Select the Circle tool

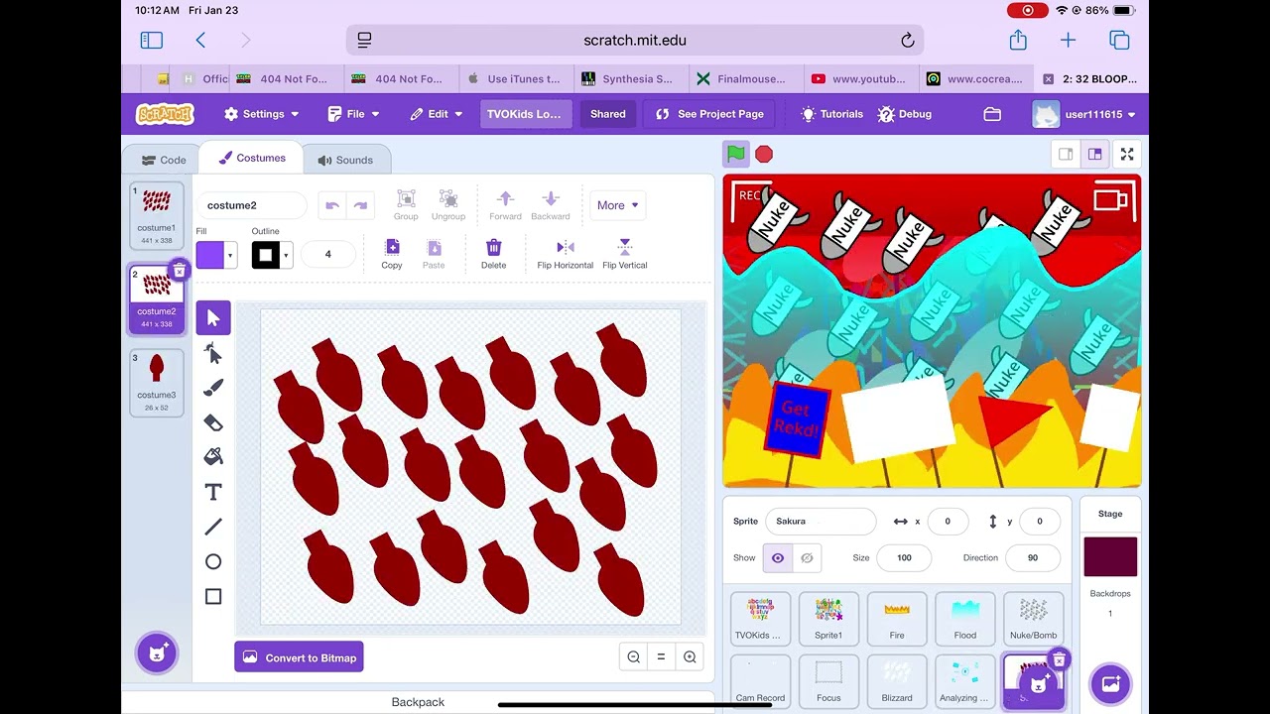pos(213,561)
